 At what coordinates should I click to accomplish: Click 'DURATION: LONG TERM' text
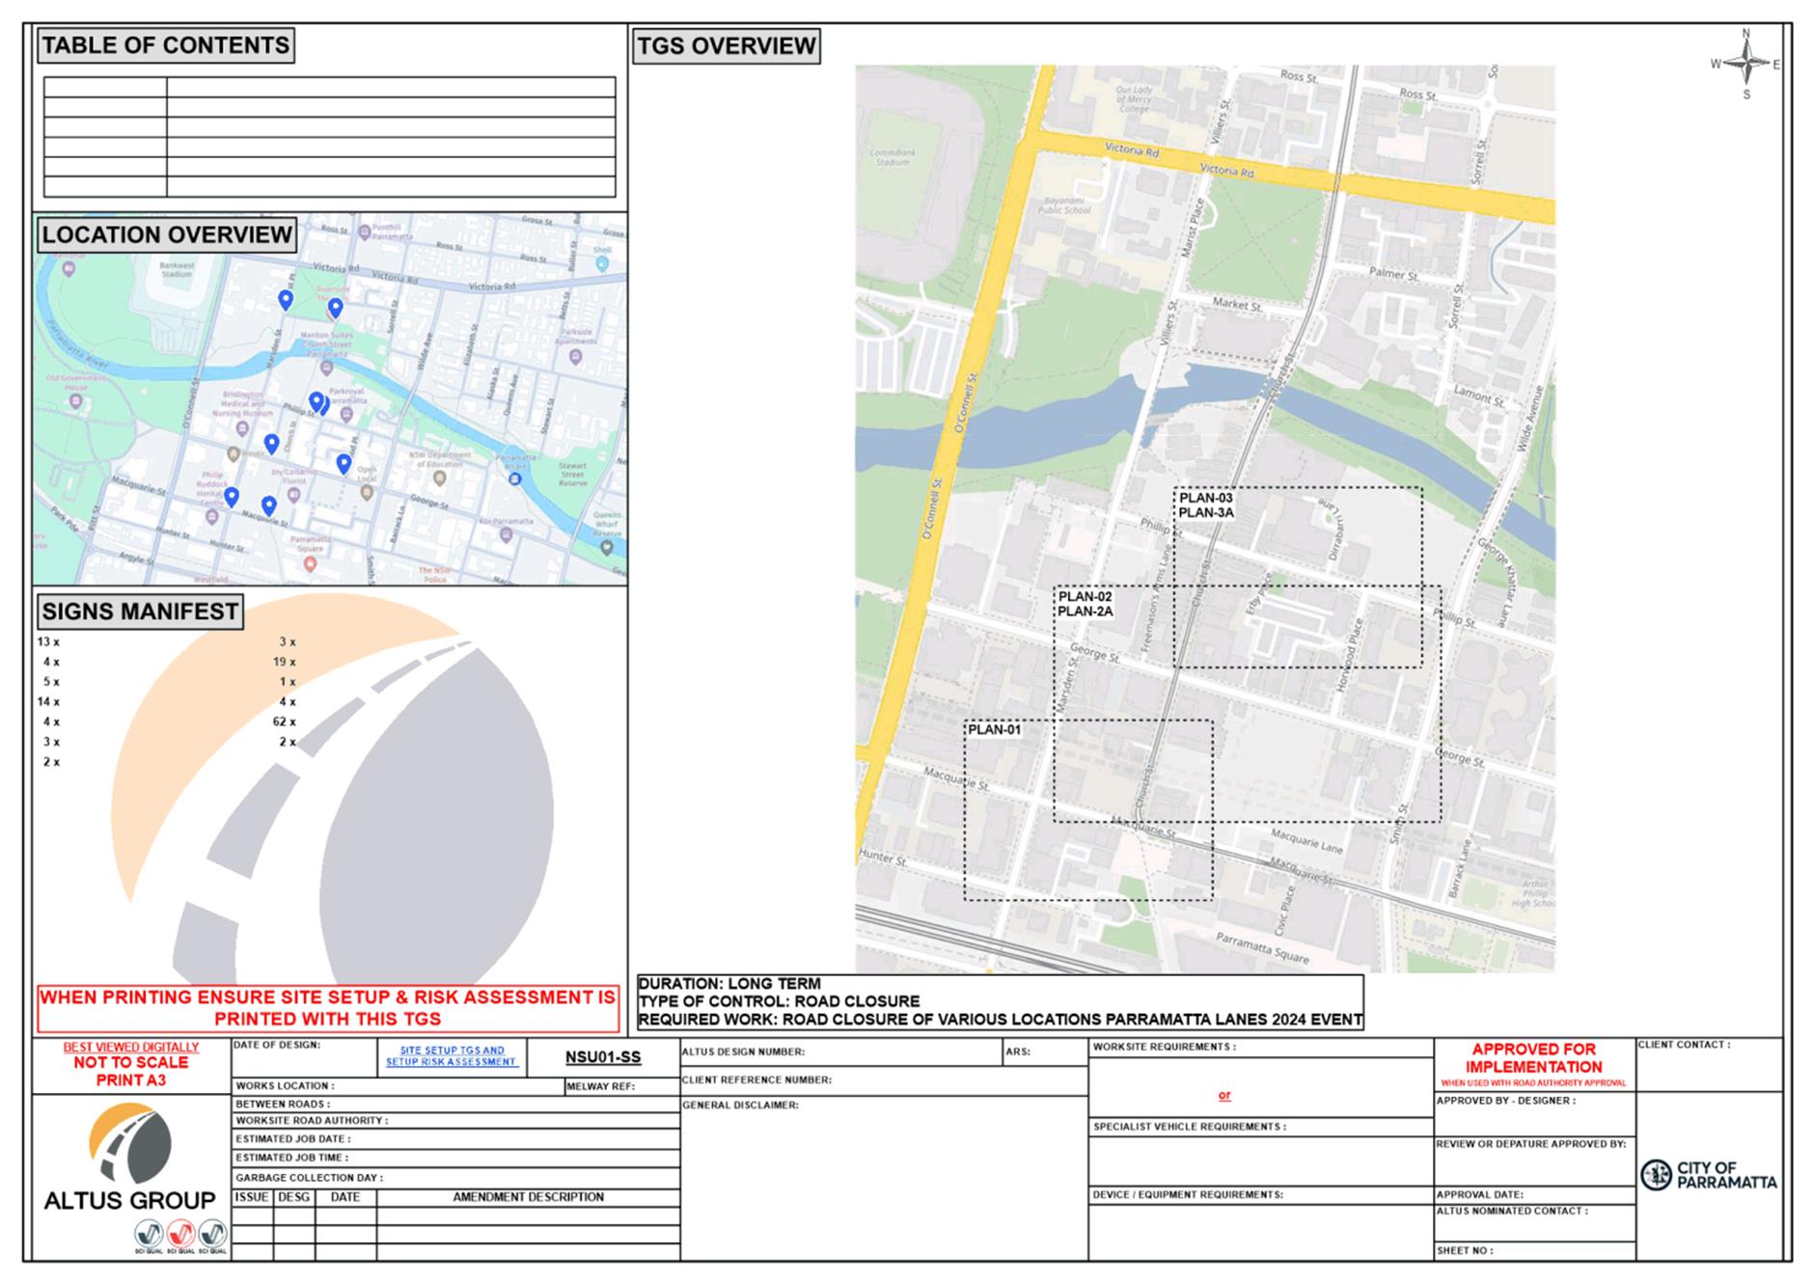pyautogui.click(x=729, y=984)
